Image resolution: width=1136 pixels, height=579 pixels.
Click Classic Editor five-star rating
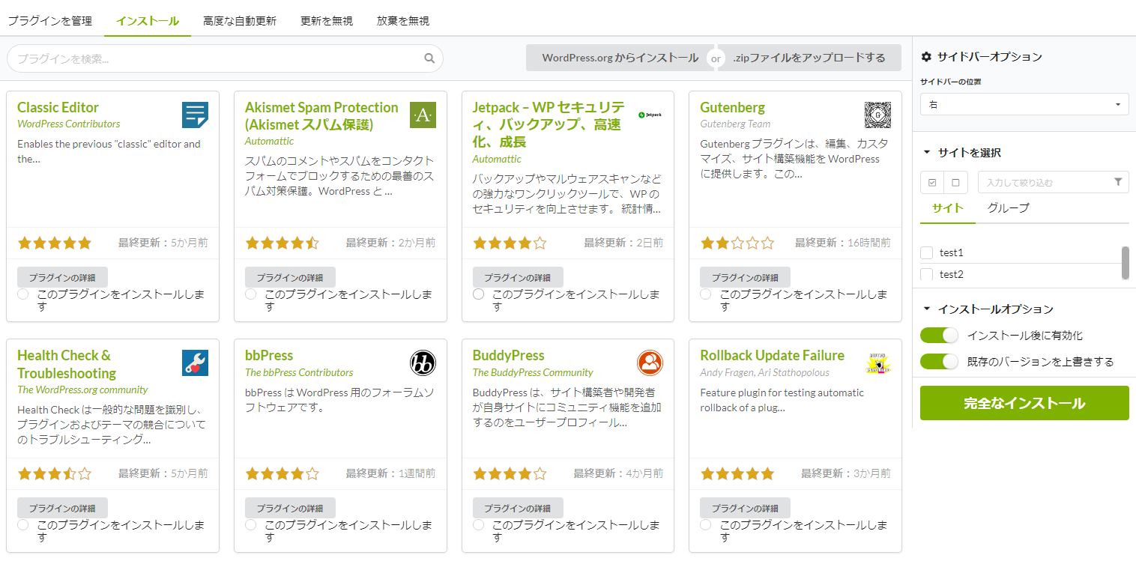tap(55, 243)
